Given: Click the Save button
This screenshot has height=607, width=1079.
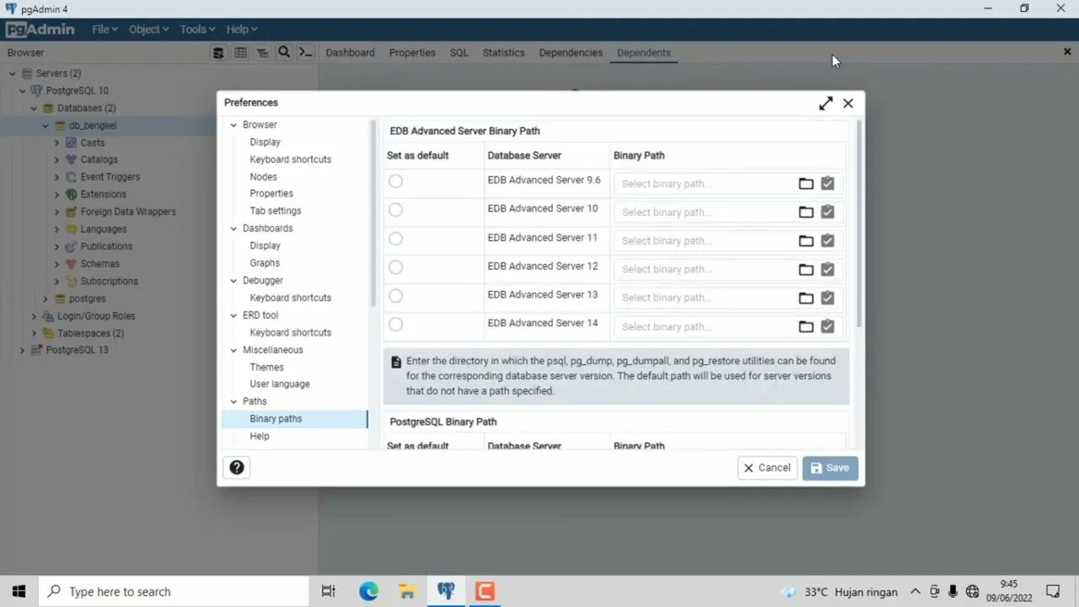Looking at the screenshot, I should coord(830,468).
